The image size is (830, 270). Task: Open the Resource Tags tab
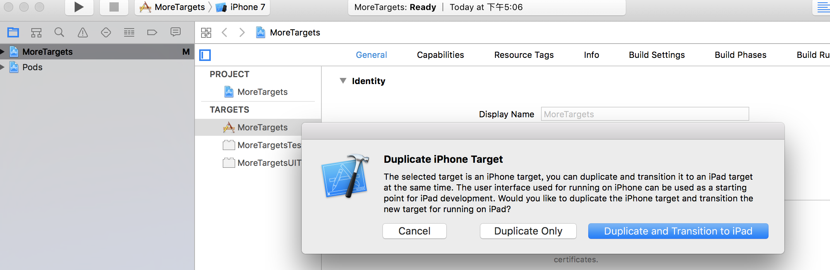[524, 55]
